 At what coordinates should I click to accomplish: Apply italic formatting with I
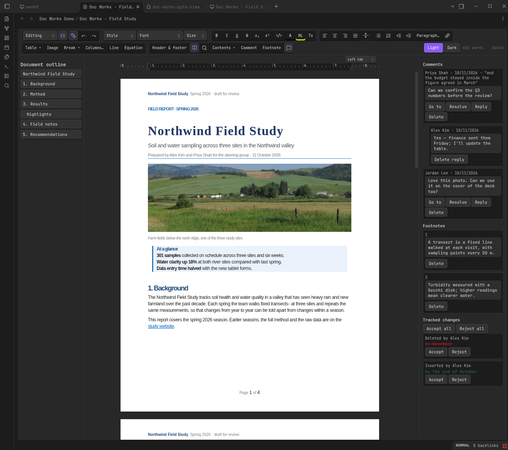point(227,36)
